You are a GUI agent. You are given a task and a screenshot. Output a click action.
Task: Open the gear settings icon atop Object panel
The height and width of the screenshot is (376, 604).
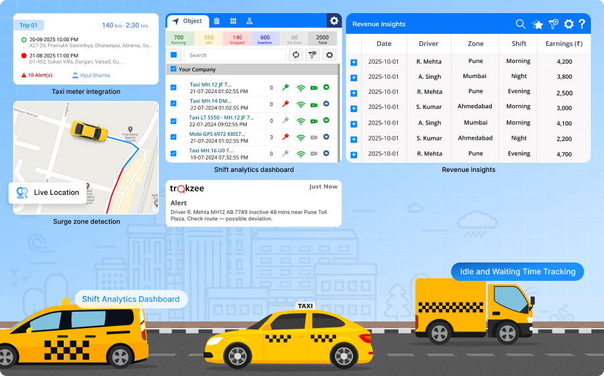(334, 21)
